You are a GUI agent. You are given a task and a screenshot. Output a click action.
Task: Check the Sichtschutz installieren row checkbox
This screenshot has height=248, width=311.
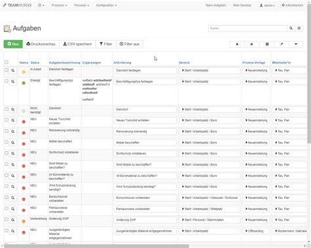[x=7, y=153]
